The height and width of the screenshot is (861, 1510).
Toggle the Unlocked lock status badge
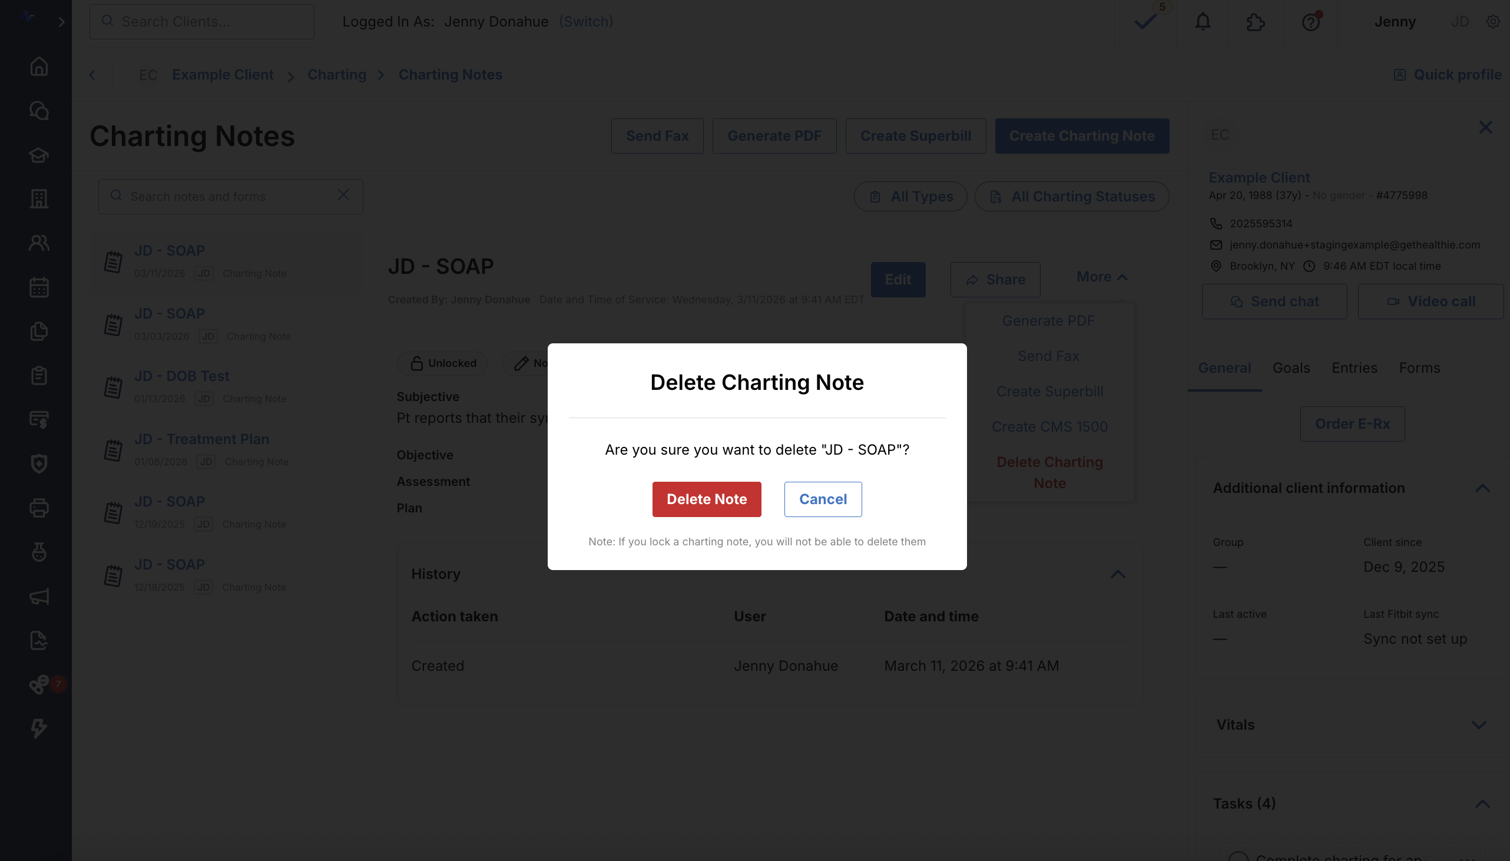[x=443, y=363]
